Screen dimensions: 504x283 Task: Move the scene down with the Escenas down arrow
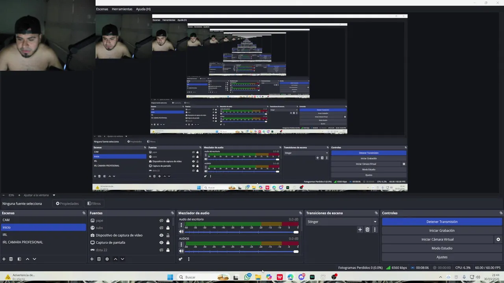[x=34, y=259]
